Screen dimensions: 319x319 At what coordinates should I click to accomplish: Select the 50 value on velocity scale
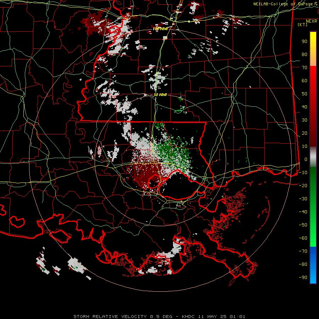(x=304, y=94)
